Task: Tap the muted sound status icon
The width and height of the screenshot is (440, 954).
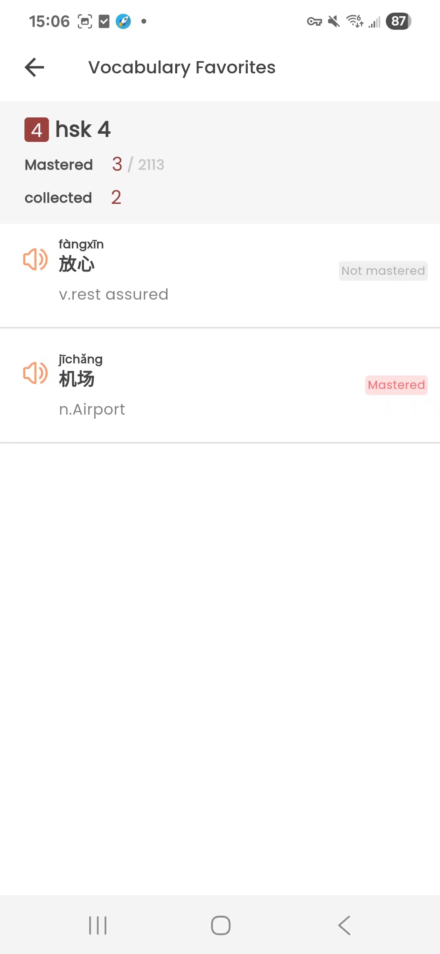Action: point(334,21)
